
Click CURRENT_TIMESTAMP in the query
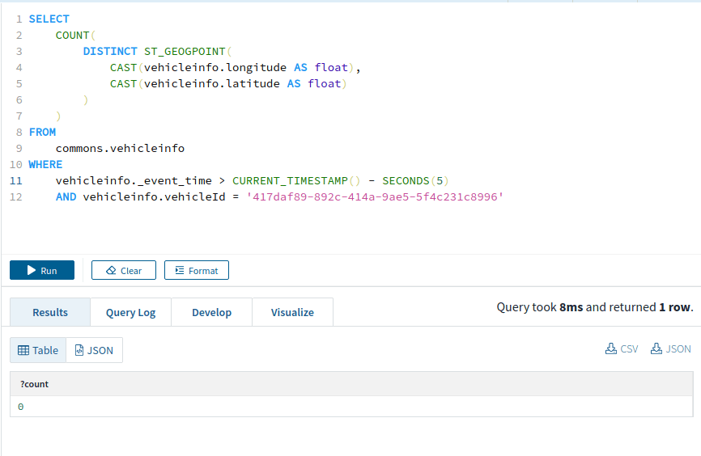pos(290,180)
